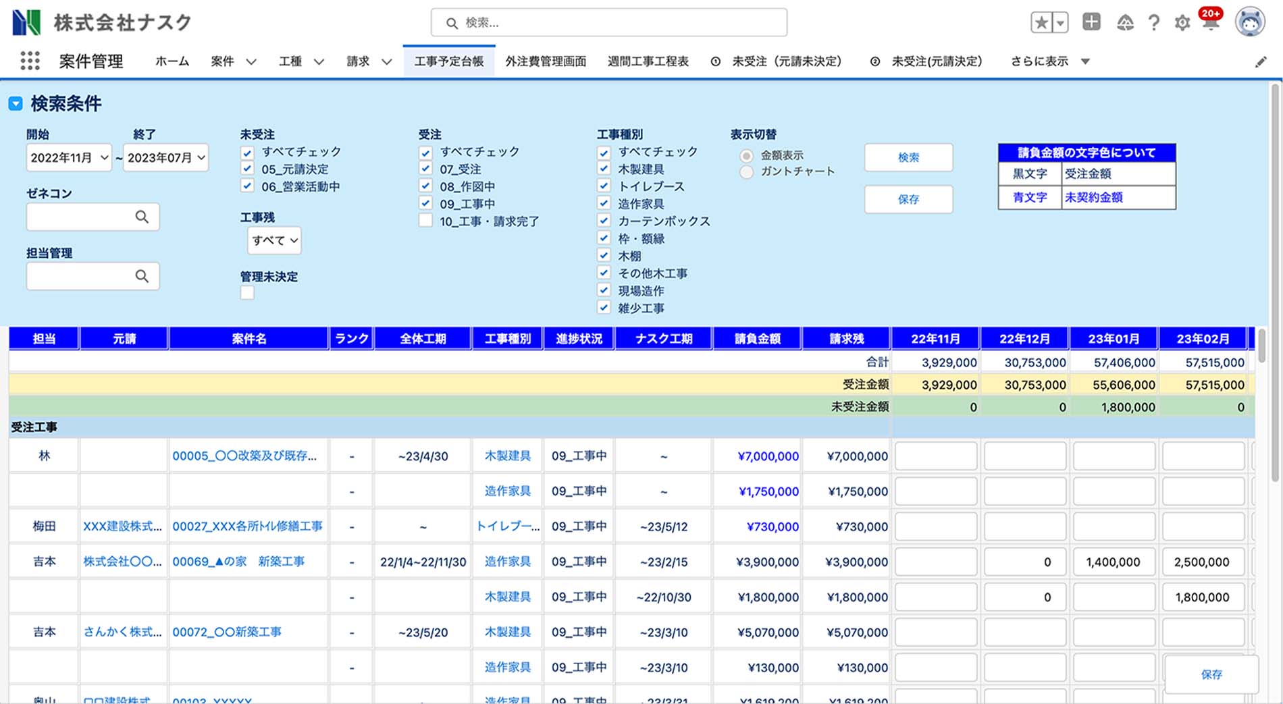Open the setup gear icon

1182,23
